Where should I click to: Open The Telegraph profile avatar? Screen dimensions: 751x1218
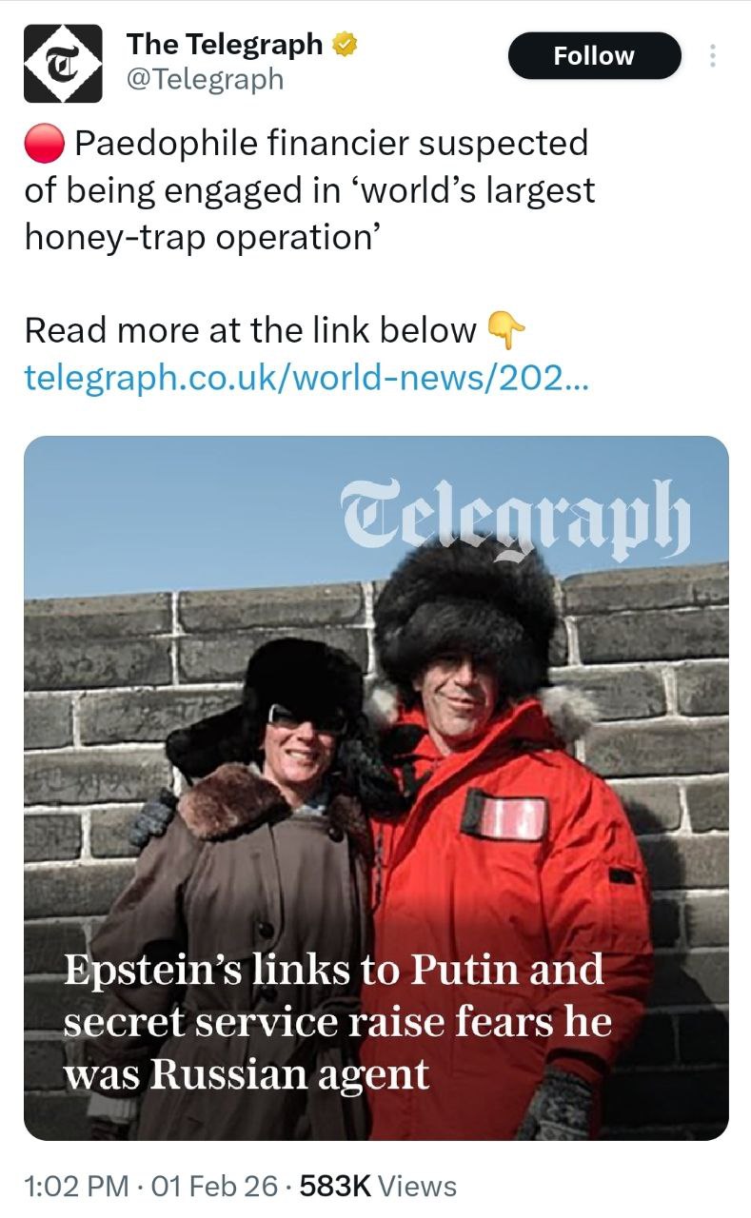click(63, 63)
